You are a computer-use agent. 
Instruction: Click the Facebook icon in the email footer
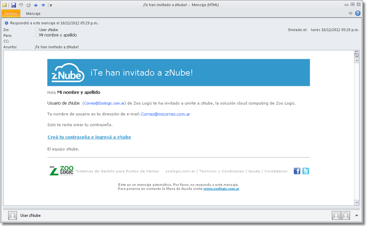tap(297, 171)
